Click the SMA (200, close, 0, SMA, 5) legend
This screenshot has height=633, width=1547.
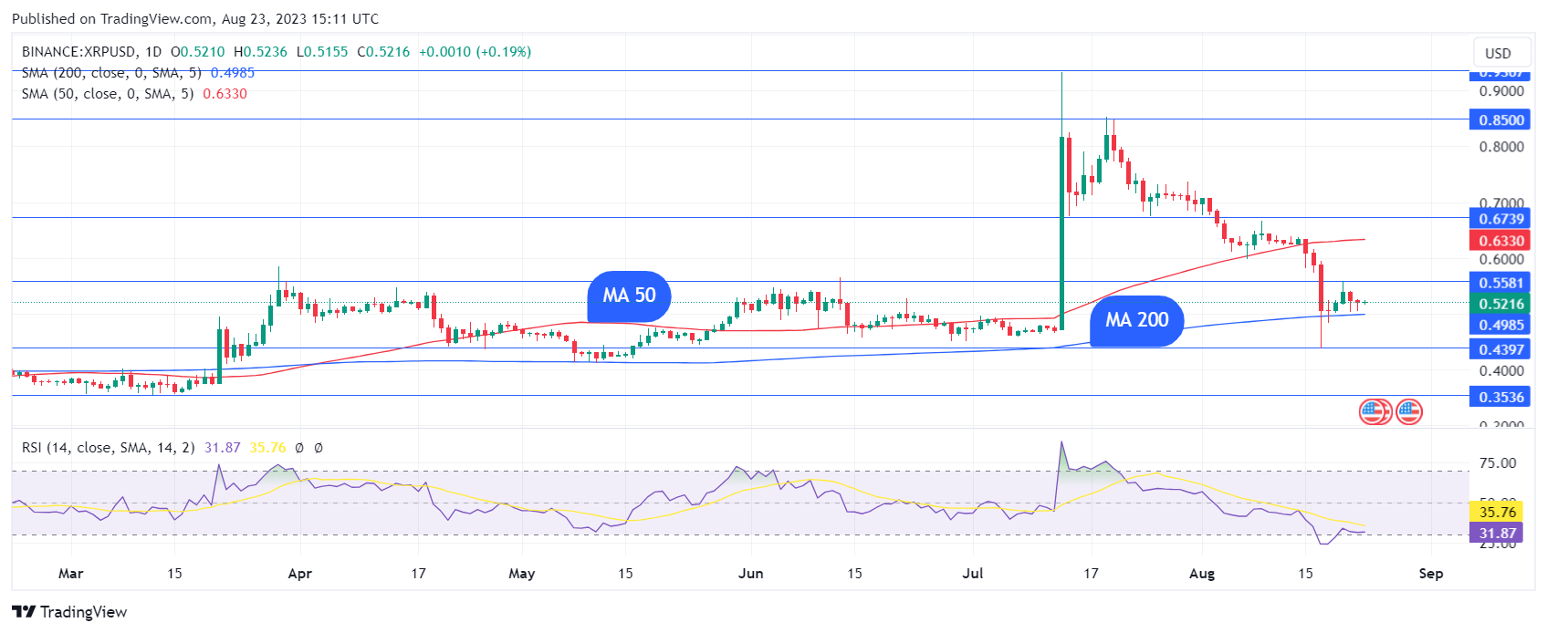tap(111, 73)
